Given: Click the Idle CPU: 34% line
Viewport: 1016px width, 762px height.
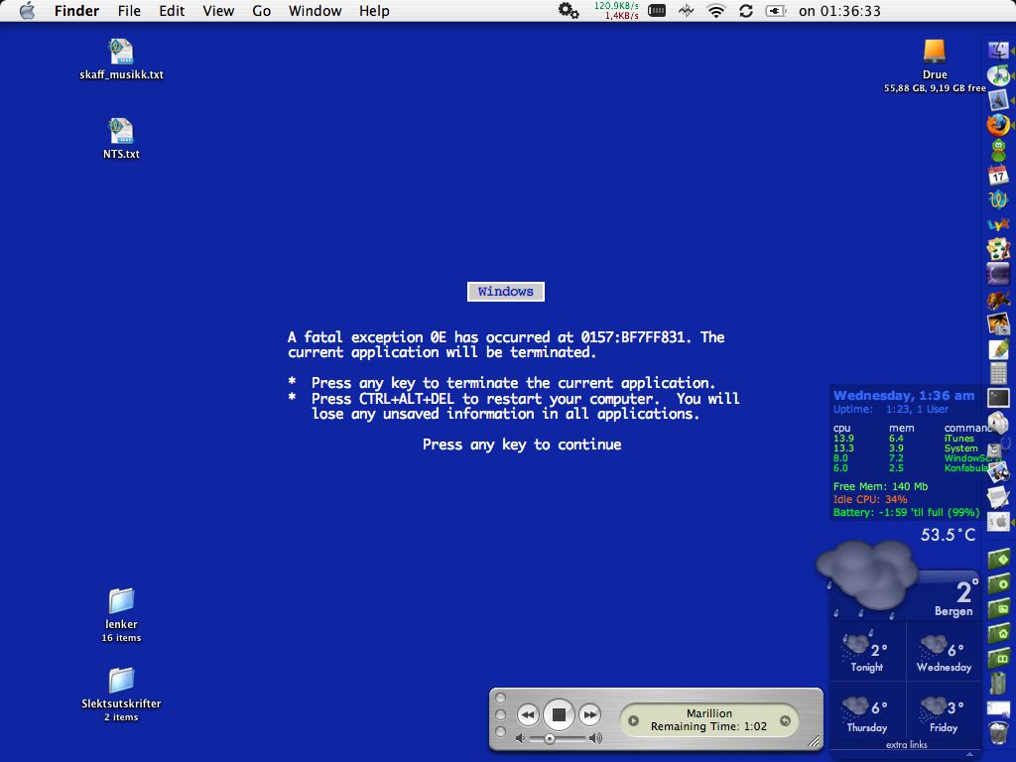Looking at the screenshot, I should click(x=870, y=500).
